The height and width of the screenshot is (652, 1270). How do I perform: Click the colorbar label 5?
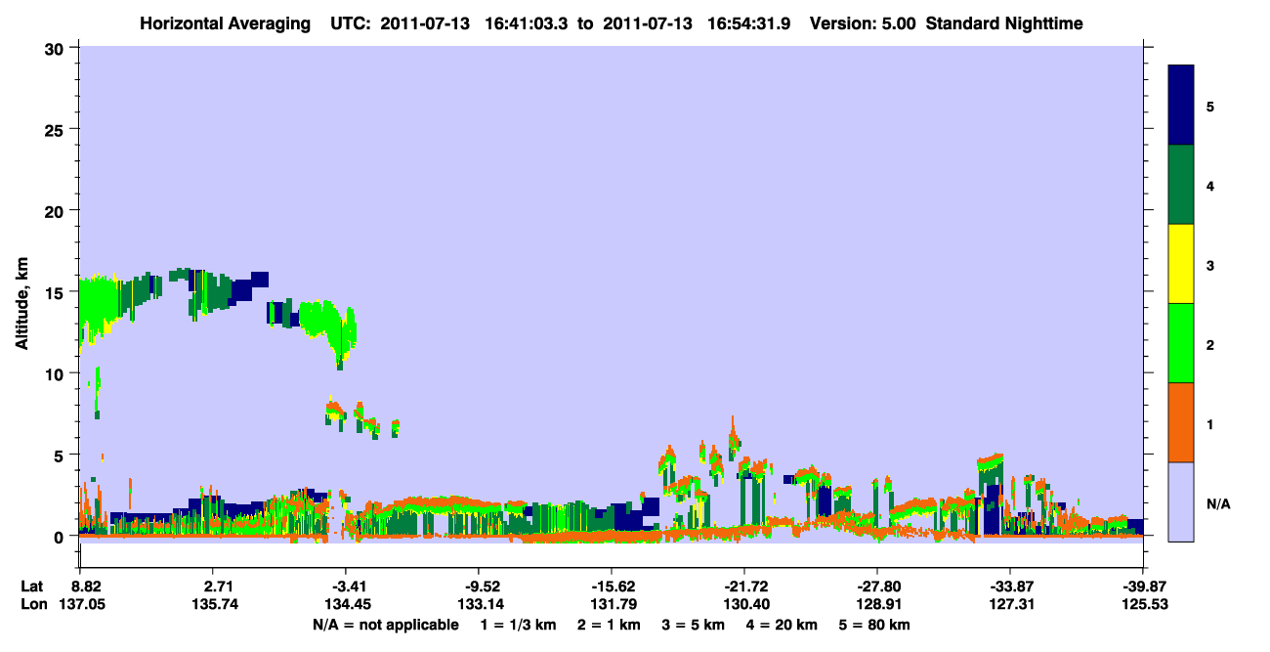pyautogui.click(x=1210, y=106)
